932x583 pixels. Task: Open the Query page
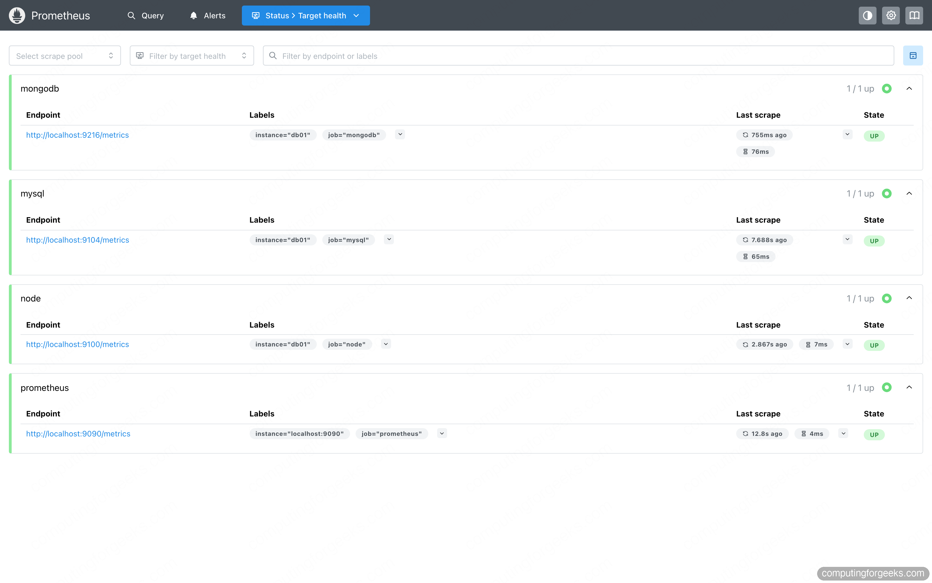point(146,16)
